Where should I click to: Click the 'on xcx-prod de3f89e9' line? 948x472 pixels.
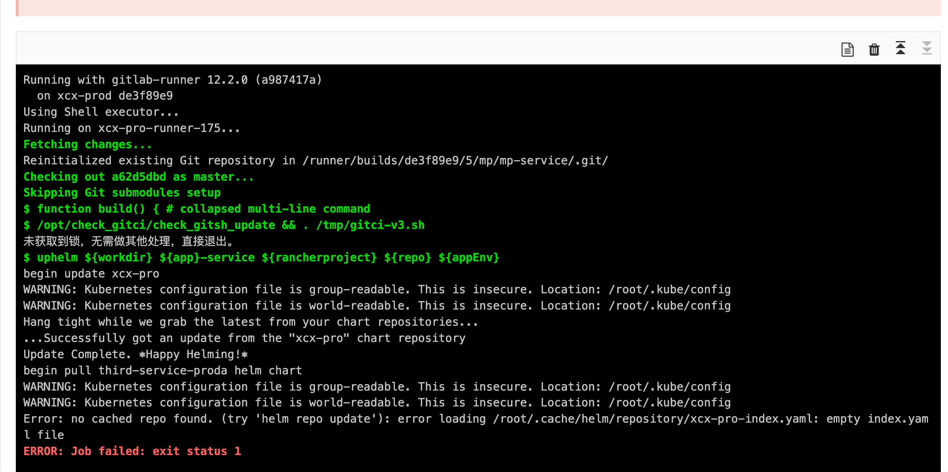coord(105,96)
